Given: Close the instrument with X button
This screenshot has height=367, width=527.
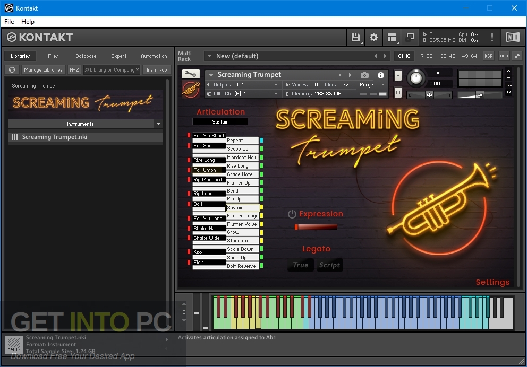Looking at the screenshot, I should tap(508, 71).
